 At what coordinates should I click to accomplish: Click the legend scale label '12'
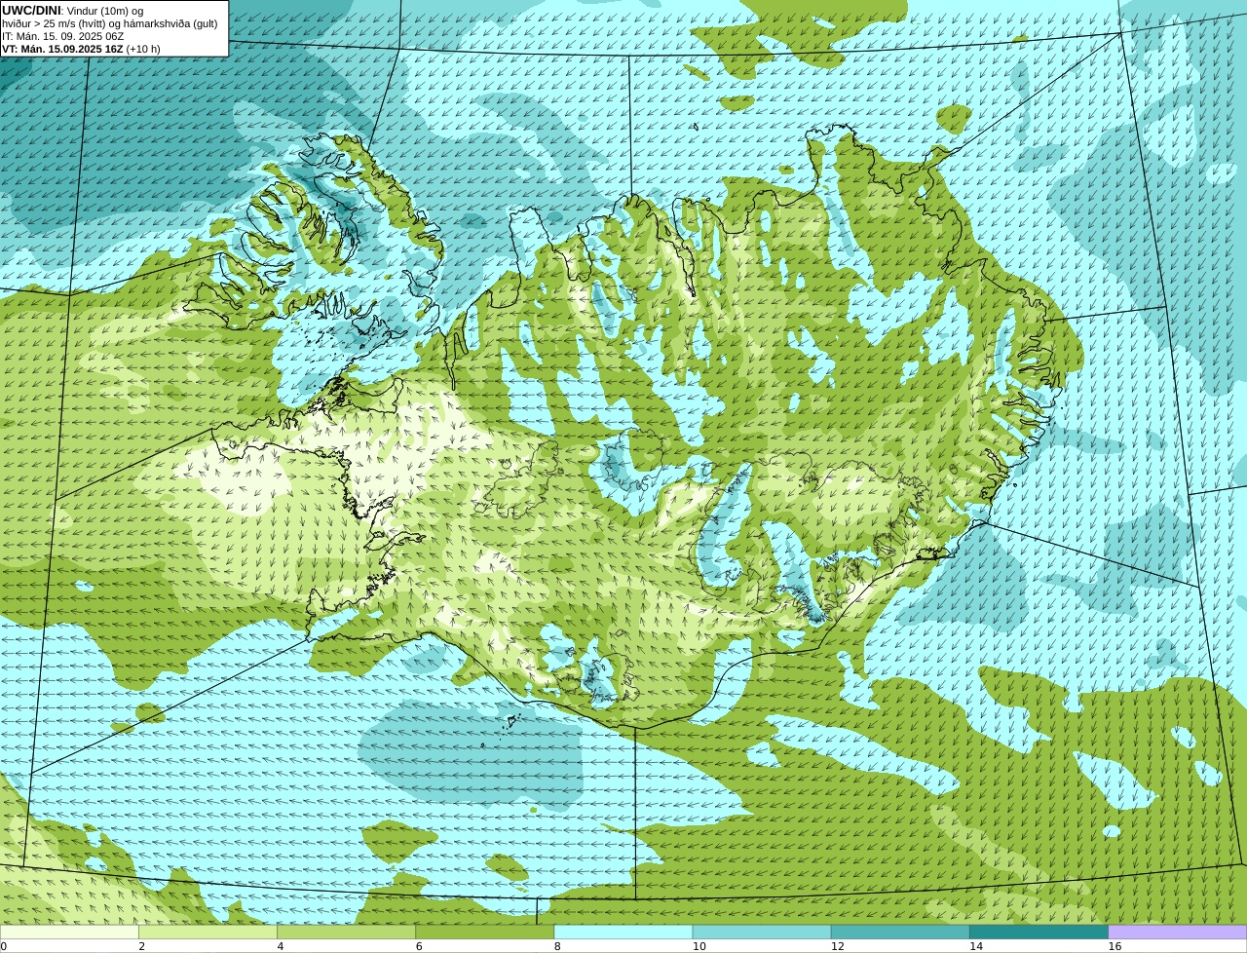[838, 946]
